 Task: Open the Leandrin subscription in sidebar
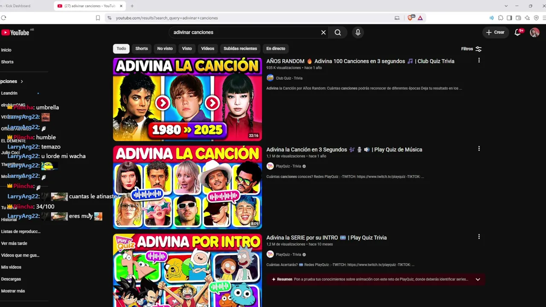pos(9,93)
